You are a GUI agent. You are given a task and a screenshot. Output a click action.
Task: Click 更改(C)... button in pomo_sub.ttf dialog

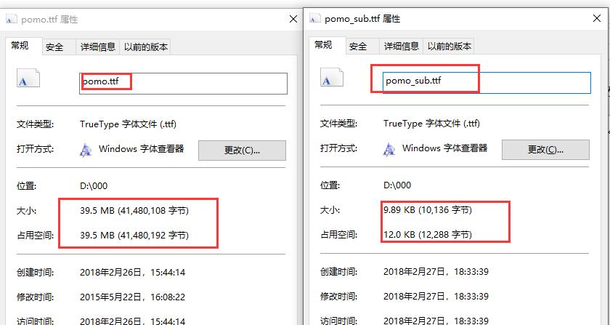point(545,150)
